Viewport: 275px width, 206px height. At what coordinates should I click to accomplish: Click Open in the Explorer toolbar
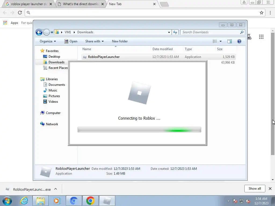click(x=71, y=41)
